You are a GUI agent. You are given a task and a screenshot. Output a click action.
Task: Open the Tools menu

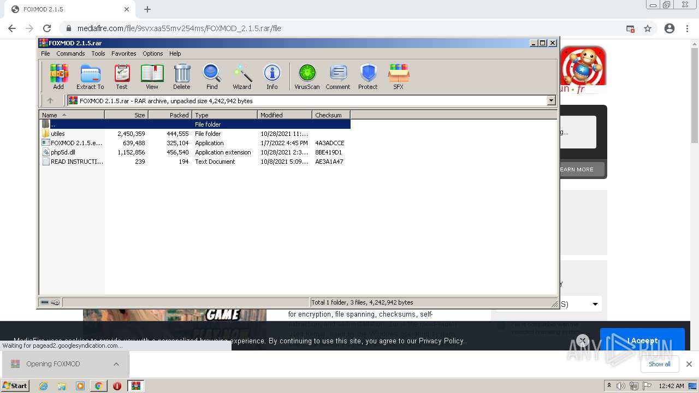coord(98,53)
